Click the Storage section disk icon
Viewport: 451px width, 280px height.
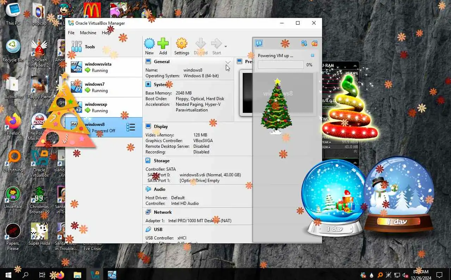click(x=148, y=160)
